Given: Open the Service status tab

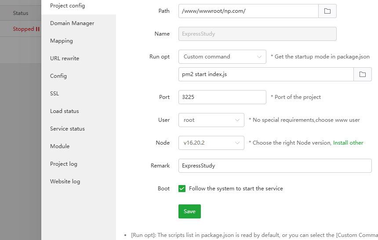Looking at the screenshot, I should coord(67,129).
